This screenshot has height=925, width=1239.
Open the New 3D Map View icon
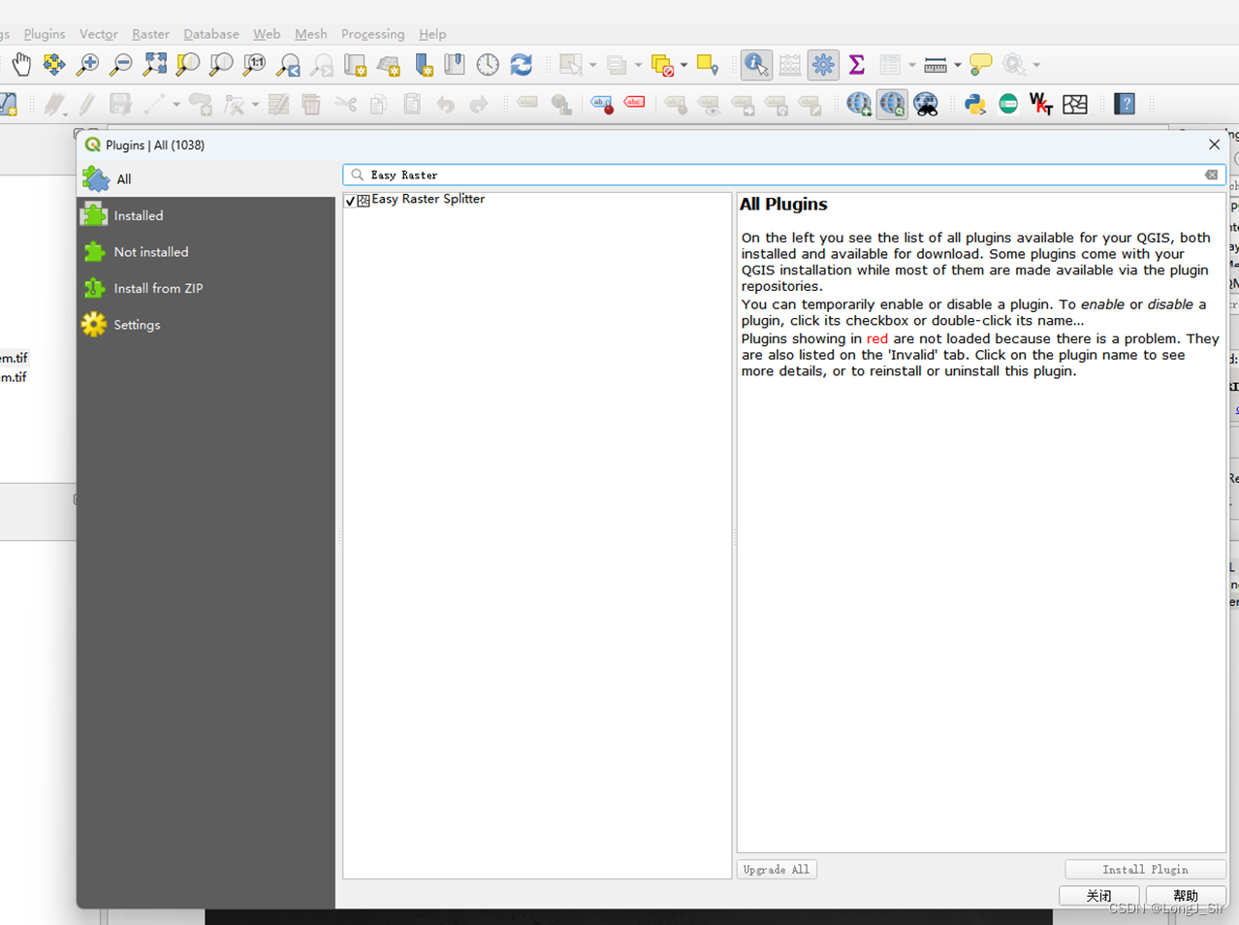tap(389, 65)
